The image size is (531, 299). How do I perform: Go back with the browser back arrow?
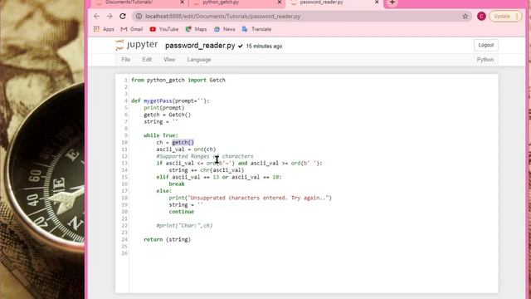(97, 17)
